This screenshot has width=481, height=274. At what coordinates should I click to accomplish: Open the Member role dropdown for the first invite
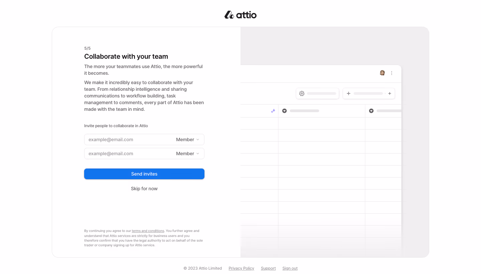point(188,140)
